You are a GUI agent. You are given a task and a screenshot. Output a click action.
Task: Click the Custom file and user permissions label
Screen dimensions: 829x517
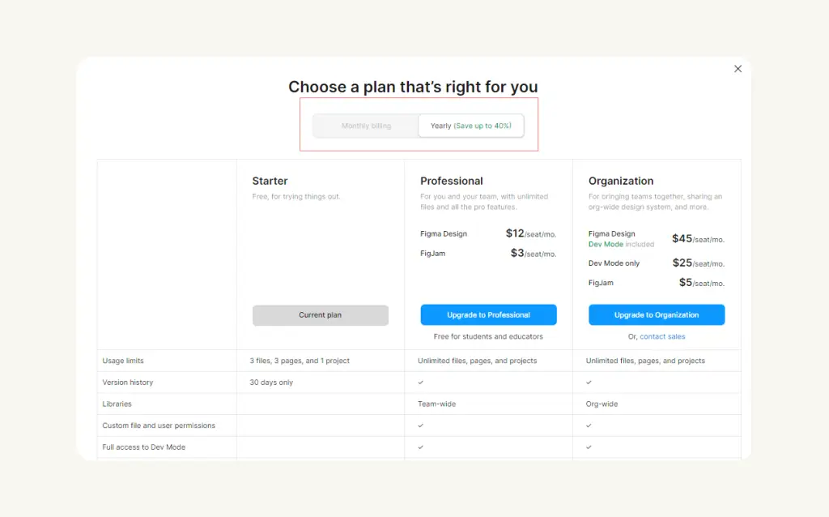pos(158,425)
